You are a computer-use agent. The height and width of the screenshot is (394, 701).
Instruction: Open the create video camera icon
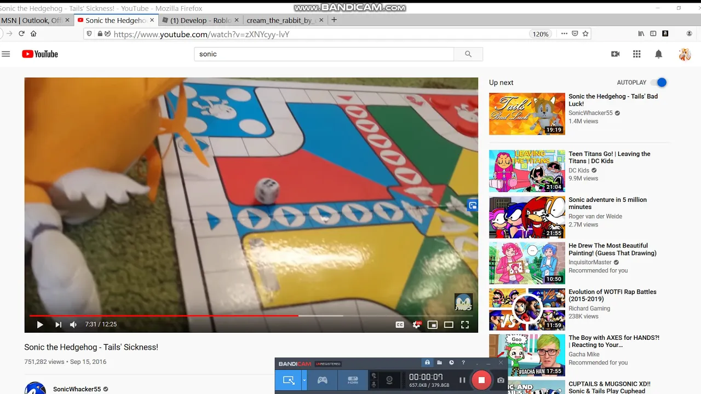pos(615,54)
